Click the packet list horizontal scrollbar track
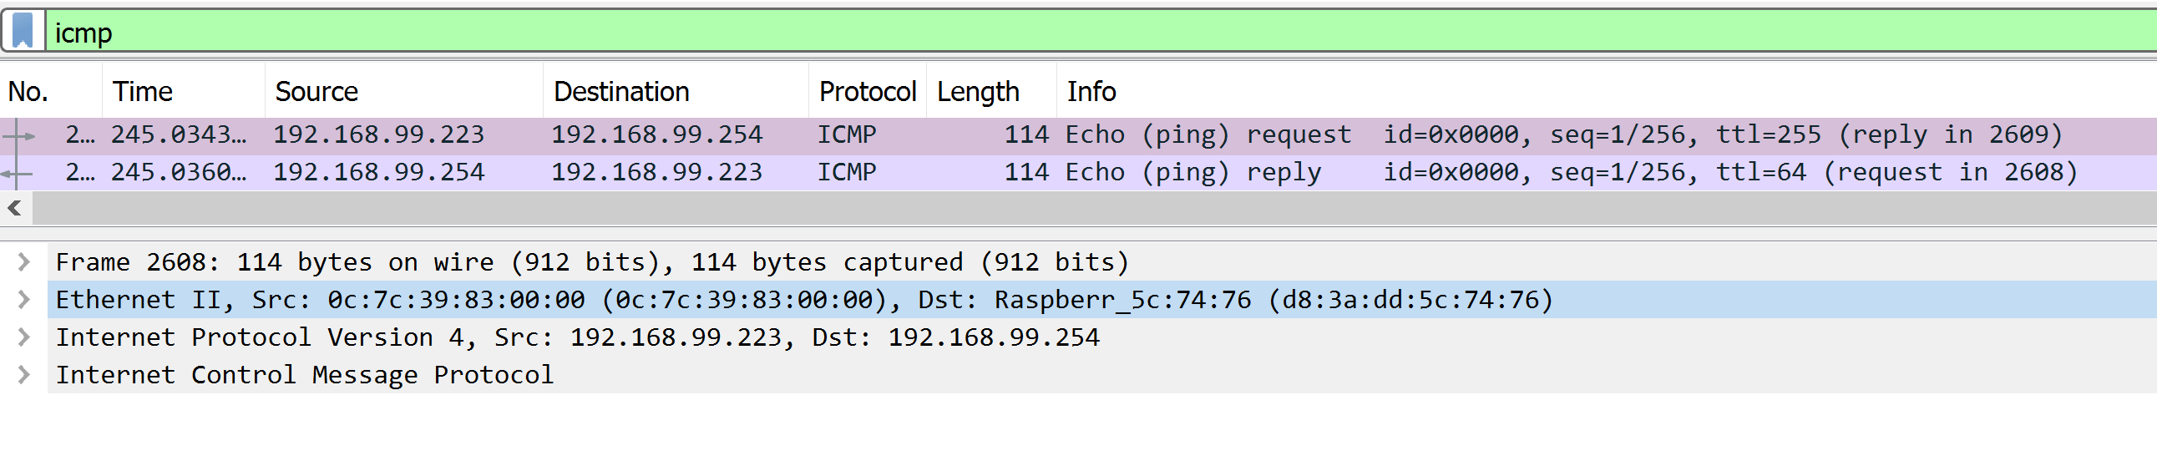 1095,208
